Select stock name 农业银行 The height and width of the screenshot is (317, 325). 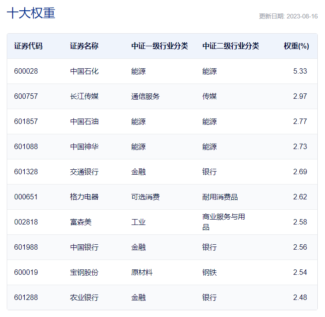point(84,298)
